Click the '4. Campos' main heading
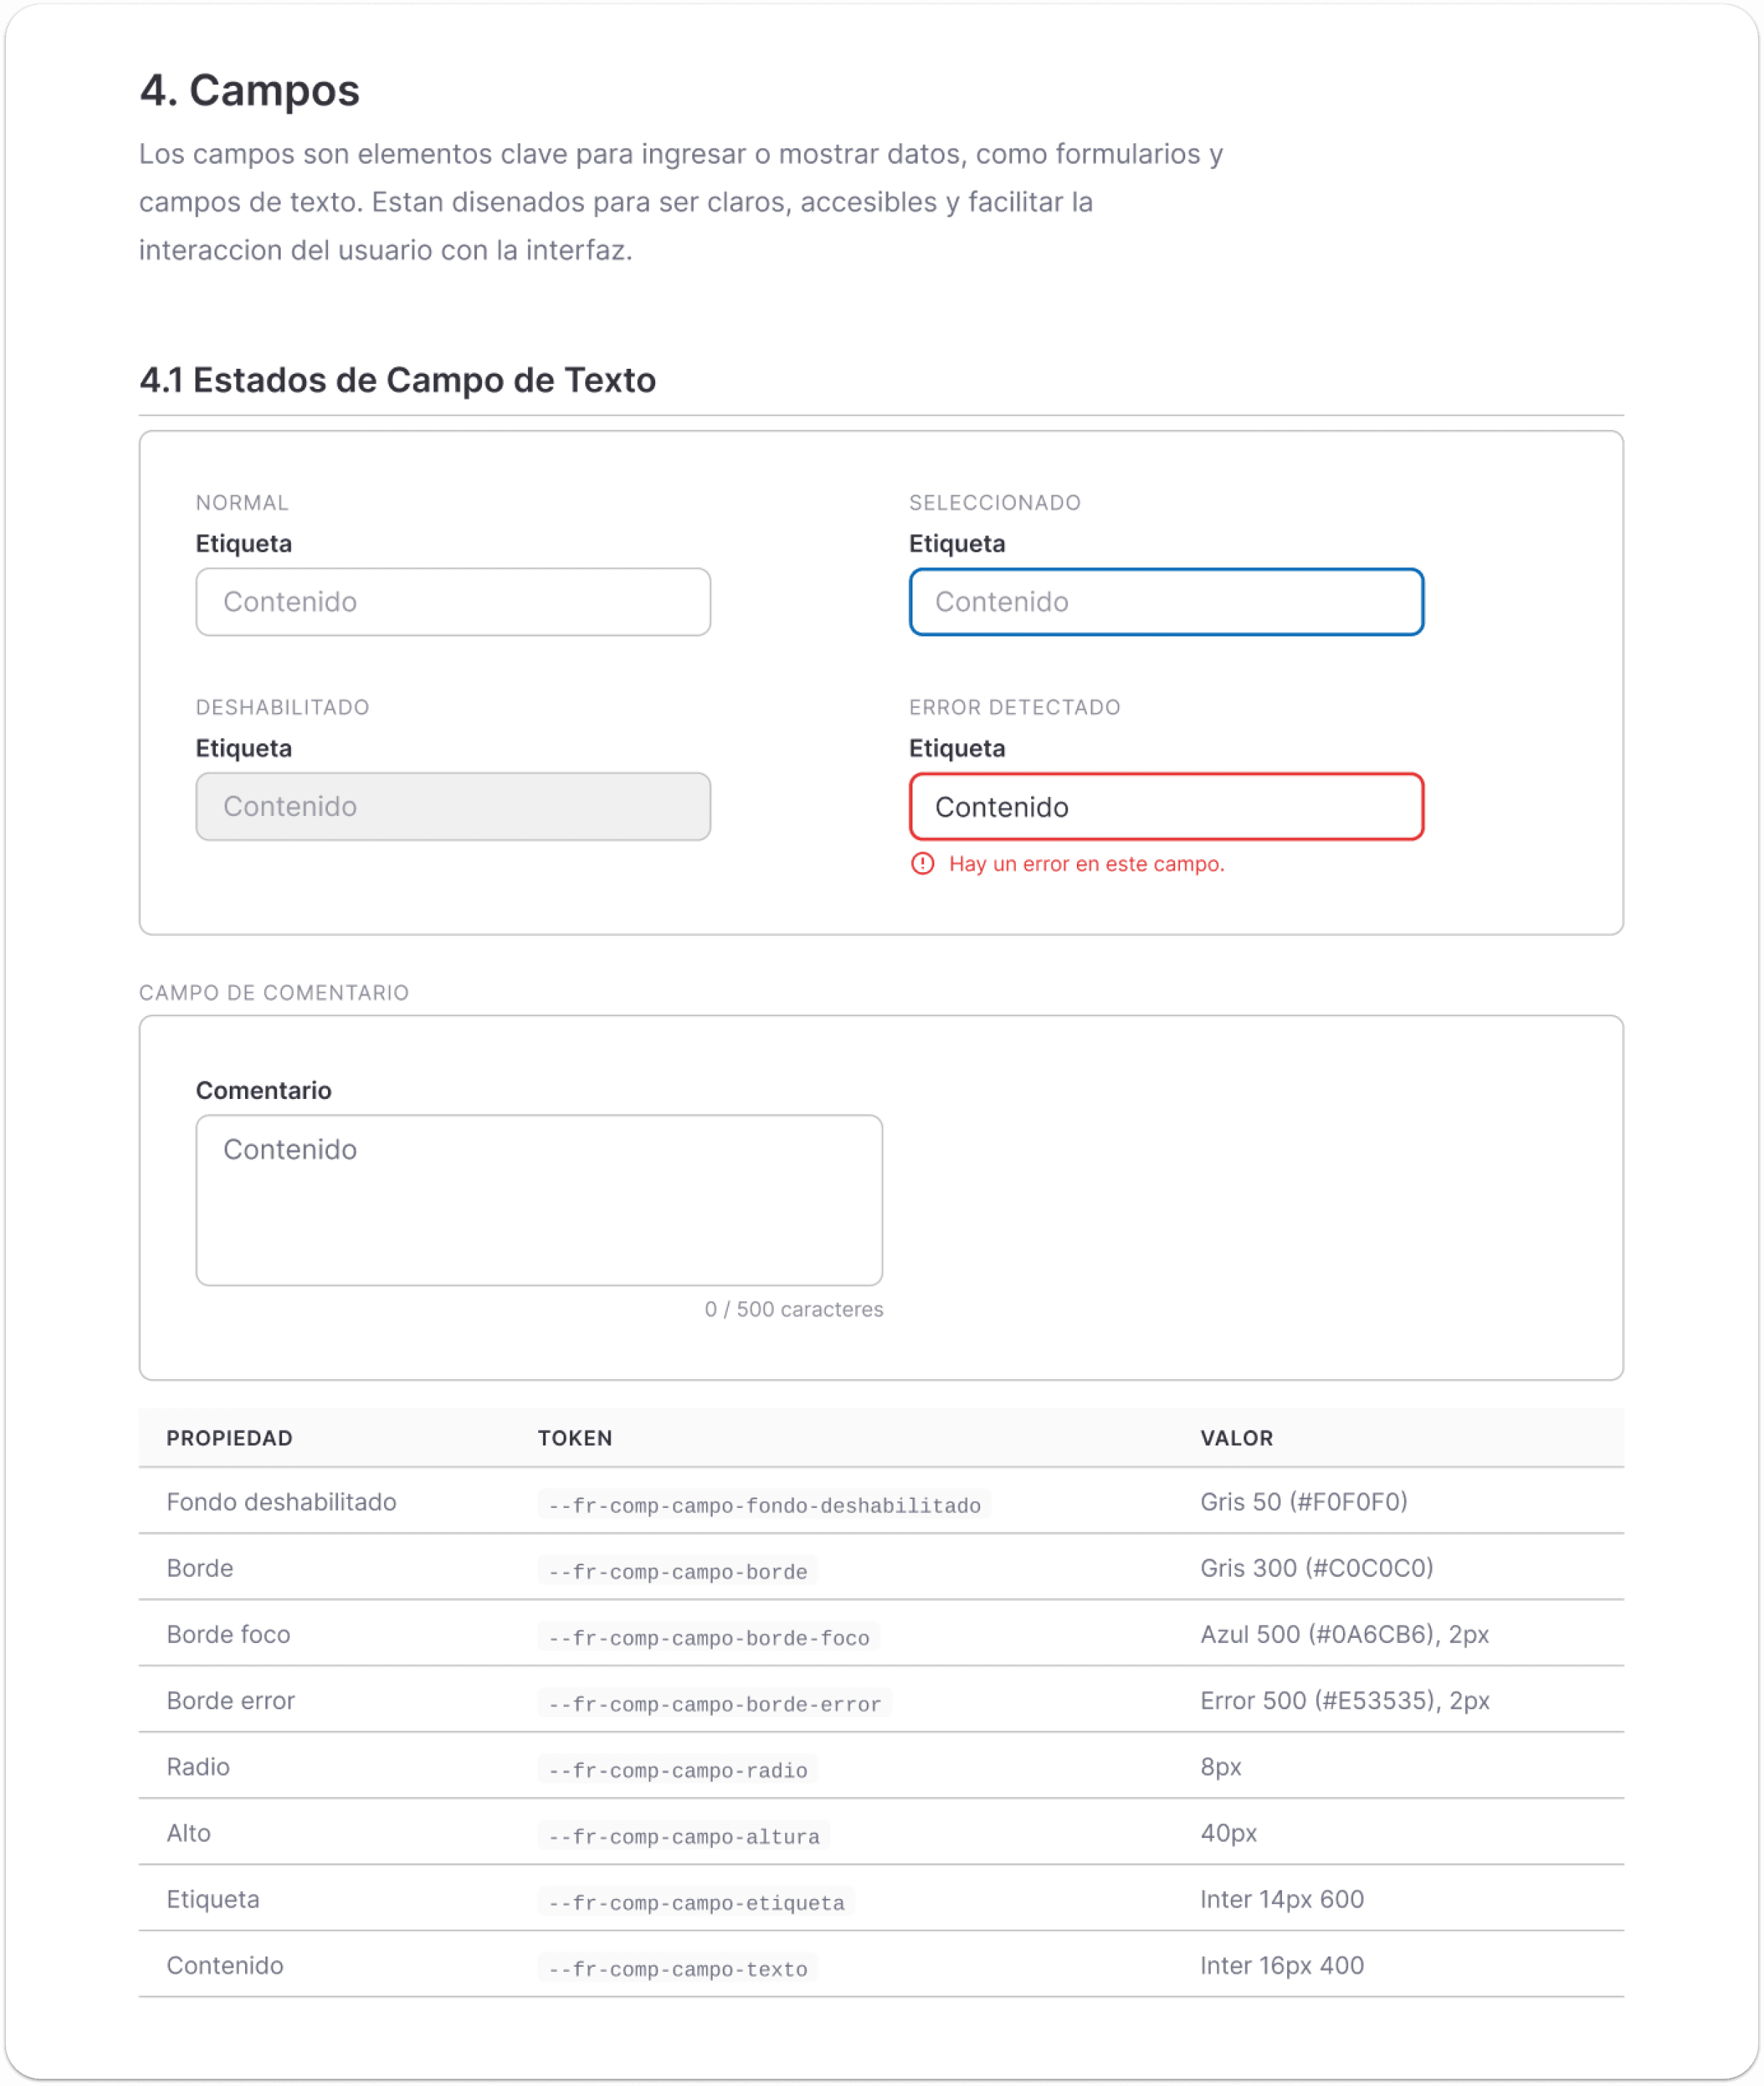This screenshot has width=1764, height=2086. 249,90
